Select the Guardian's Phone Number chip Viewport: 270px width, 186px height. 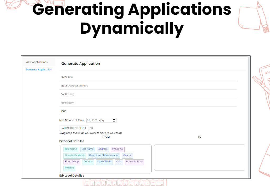(x=104, y=155)
